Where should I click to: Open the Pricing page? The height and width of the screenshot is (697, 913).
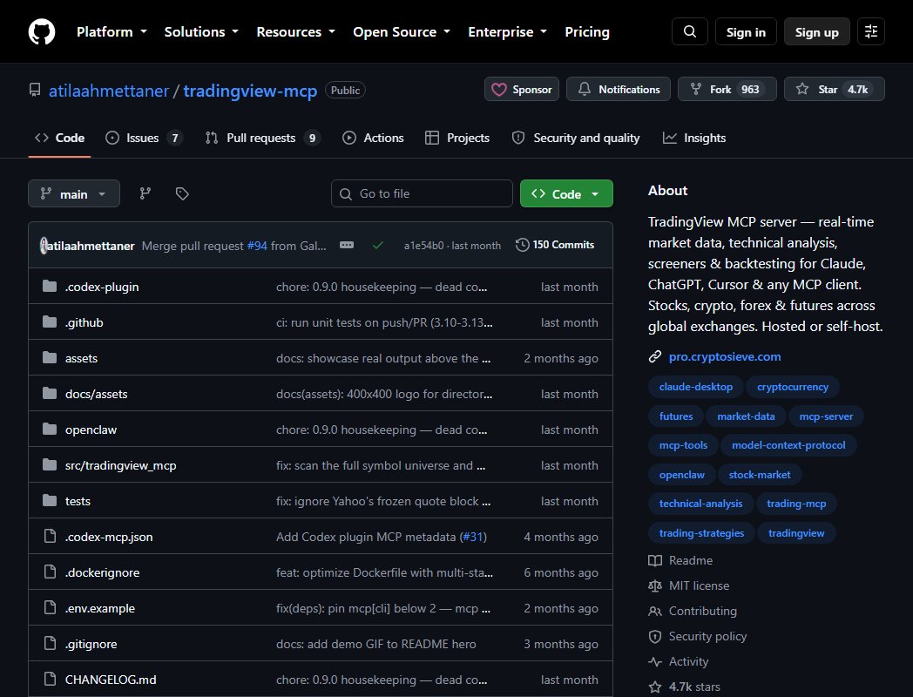587,31
